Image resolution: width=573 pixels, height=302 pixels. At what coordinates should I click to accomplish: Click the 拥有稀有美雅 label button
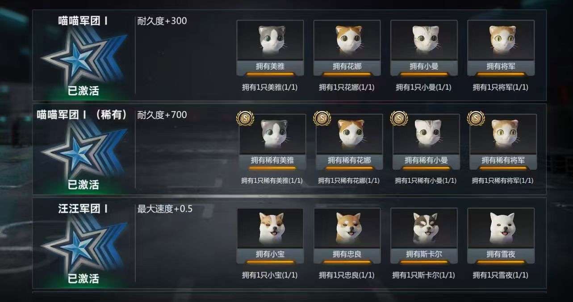point(272,160)
